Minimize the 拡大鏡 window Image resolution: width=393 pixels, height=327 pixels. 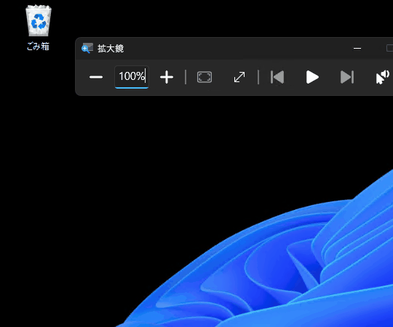click(357, 48)
